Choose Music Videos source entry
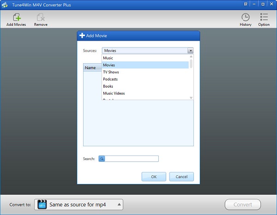The height and width of the screenshot is (215, 277). tap(114, 93)
